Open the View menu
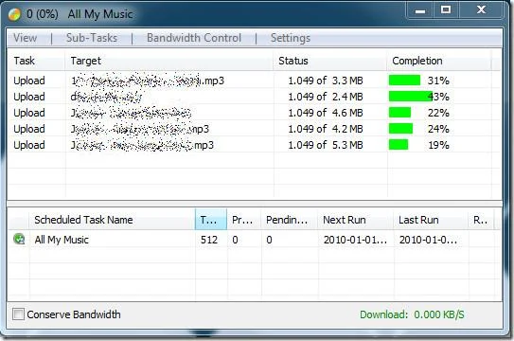 (x=26, y=38)
